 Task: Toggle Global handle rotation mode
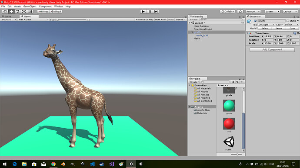pos(56,11)
